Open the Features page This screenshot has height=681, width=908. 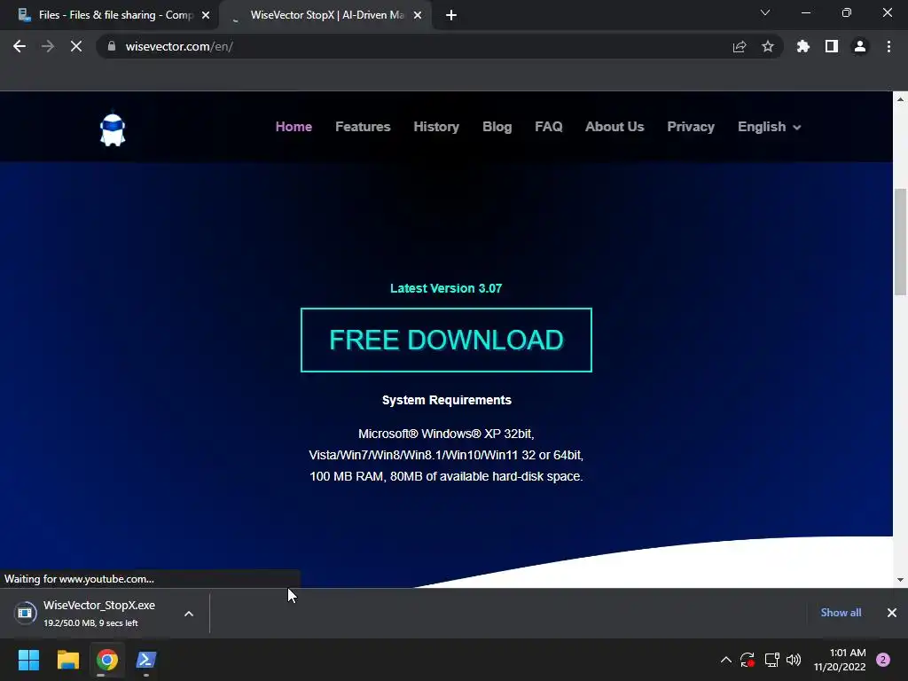pos(363,127)
